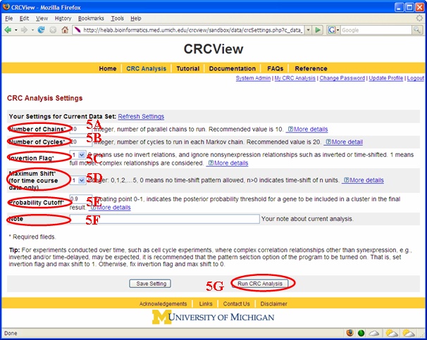Focus the Number of Cycles input field
427x340 pixels.
click(x=81, y=141)
